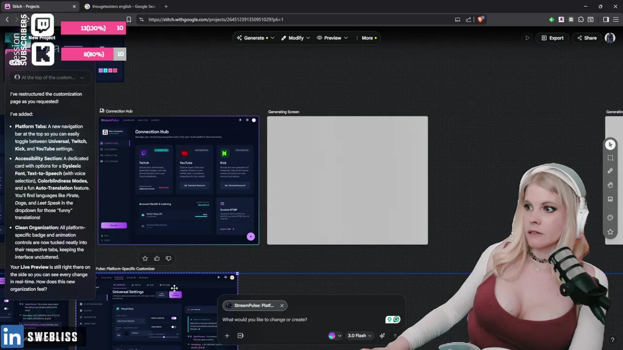
Task: Remove the StreamPulse chip from prompt
Action: pos(282,306)
